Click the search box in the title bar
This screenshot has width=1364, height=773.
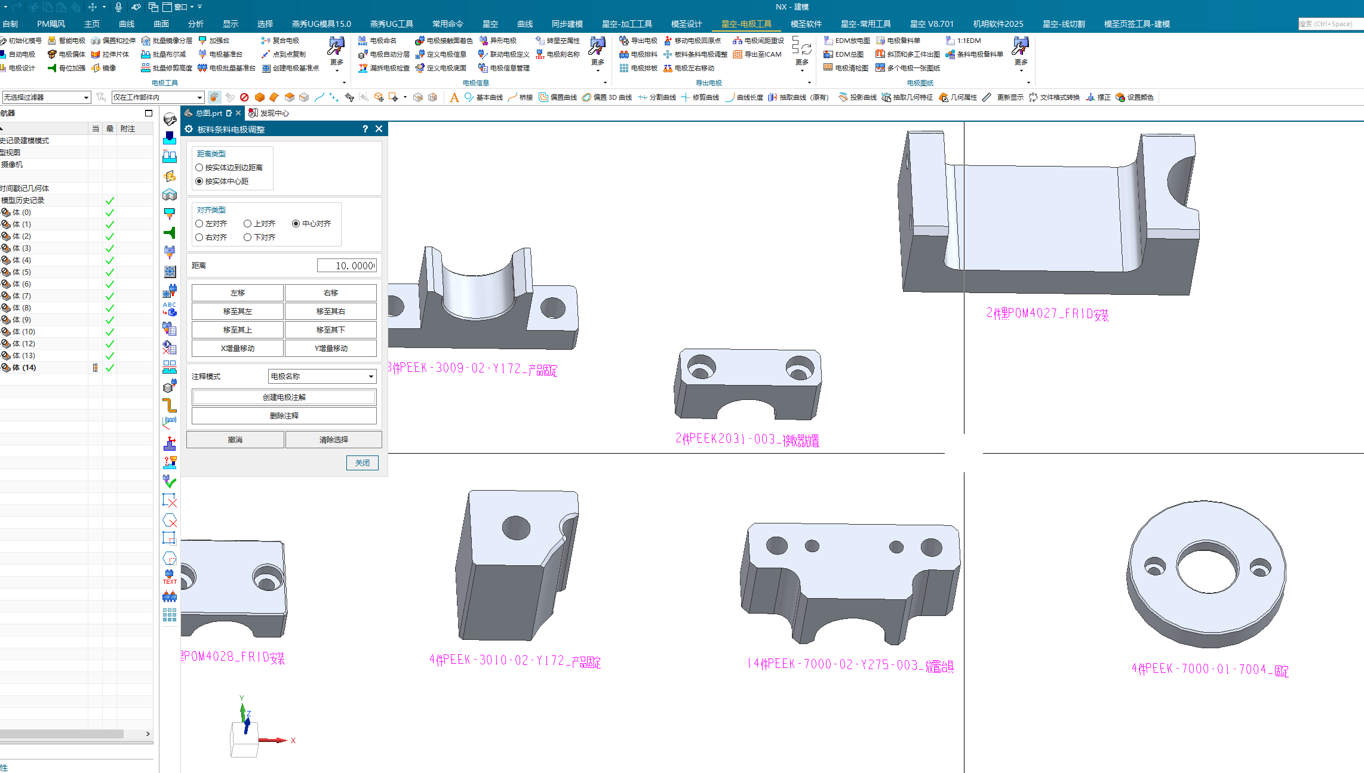(1331, 24)
